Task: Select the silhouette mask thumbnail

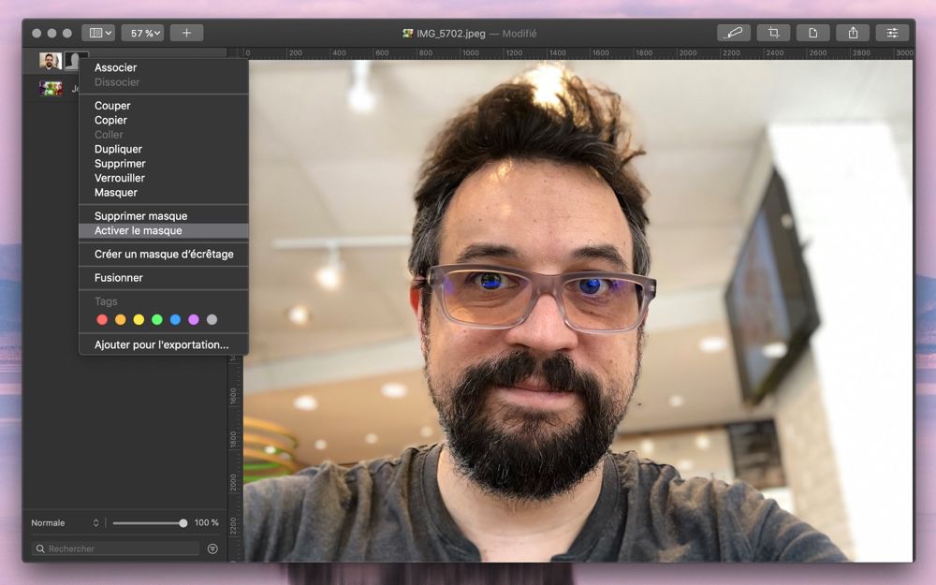Action: (72, 61)
